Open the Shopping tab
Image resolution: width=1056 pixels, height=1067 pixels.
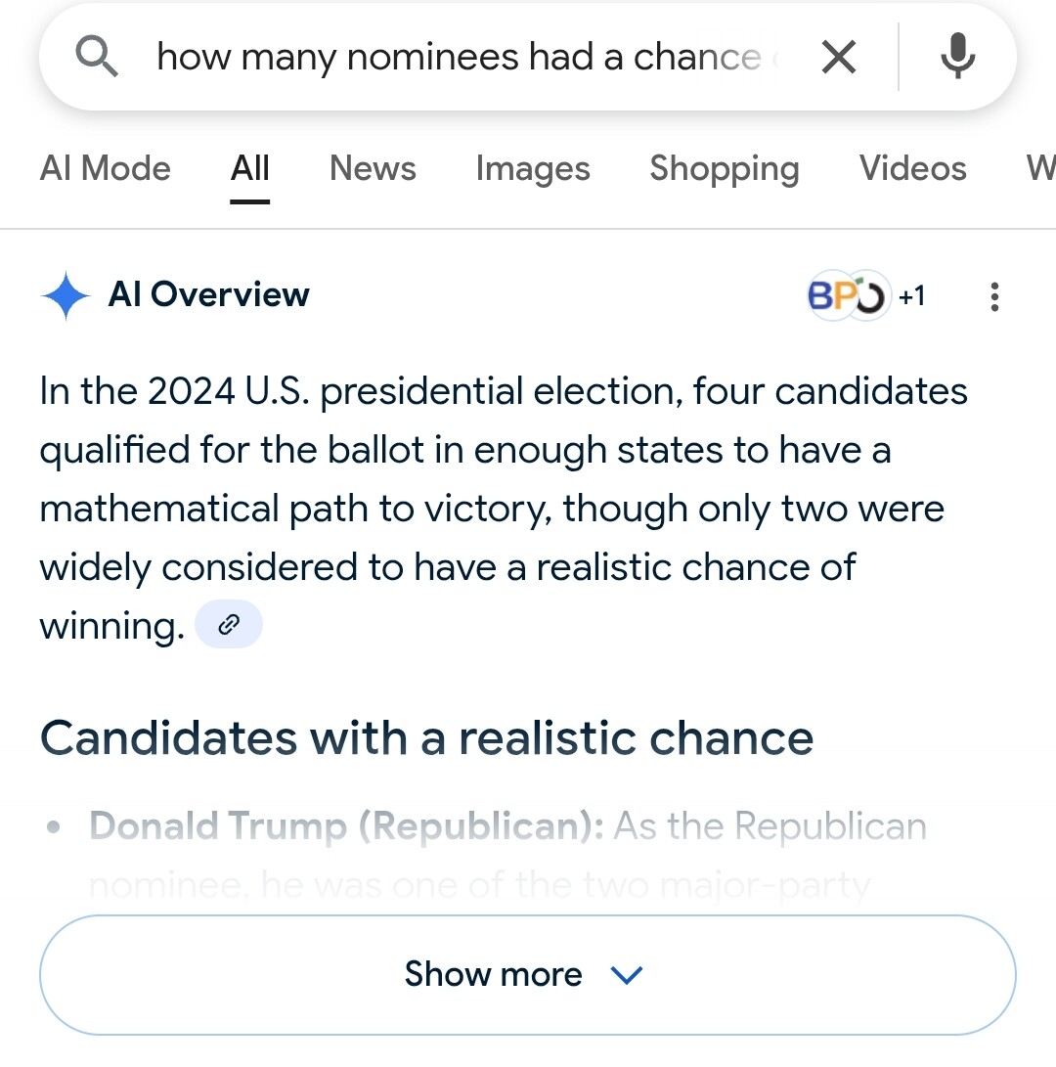[725, 169]
